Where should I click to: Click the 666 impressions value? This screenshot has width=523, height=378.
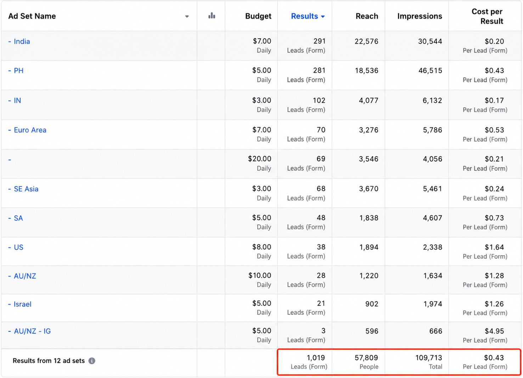point(435,331)
